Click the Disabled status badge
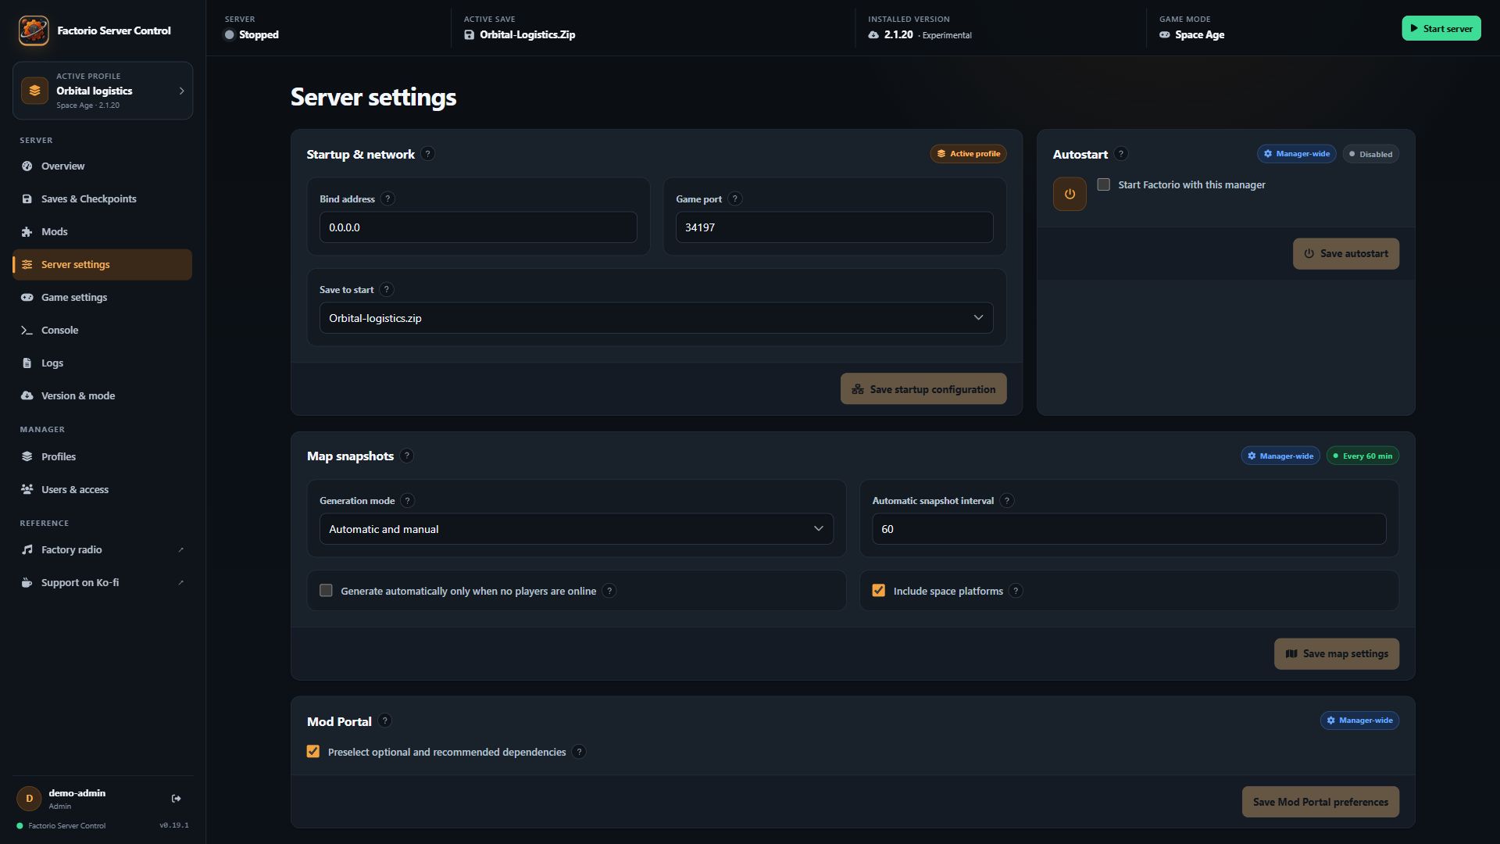 (x=1371, y=154)
